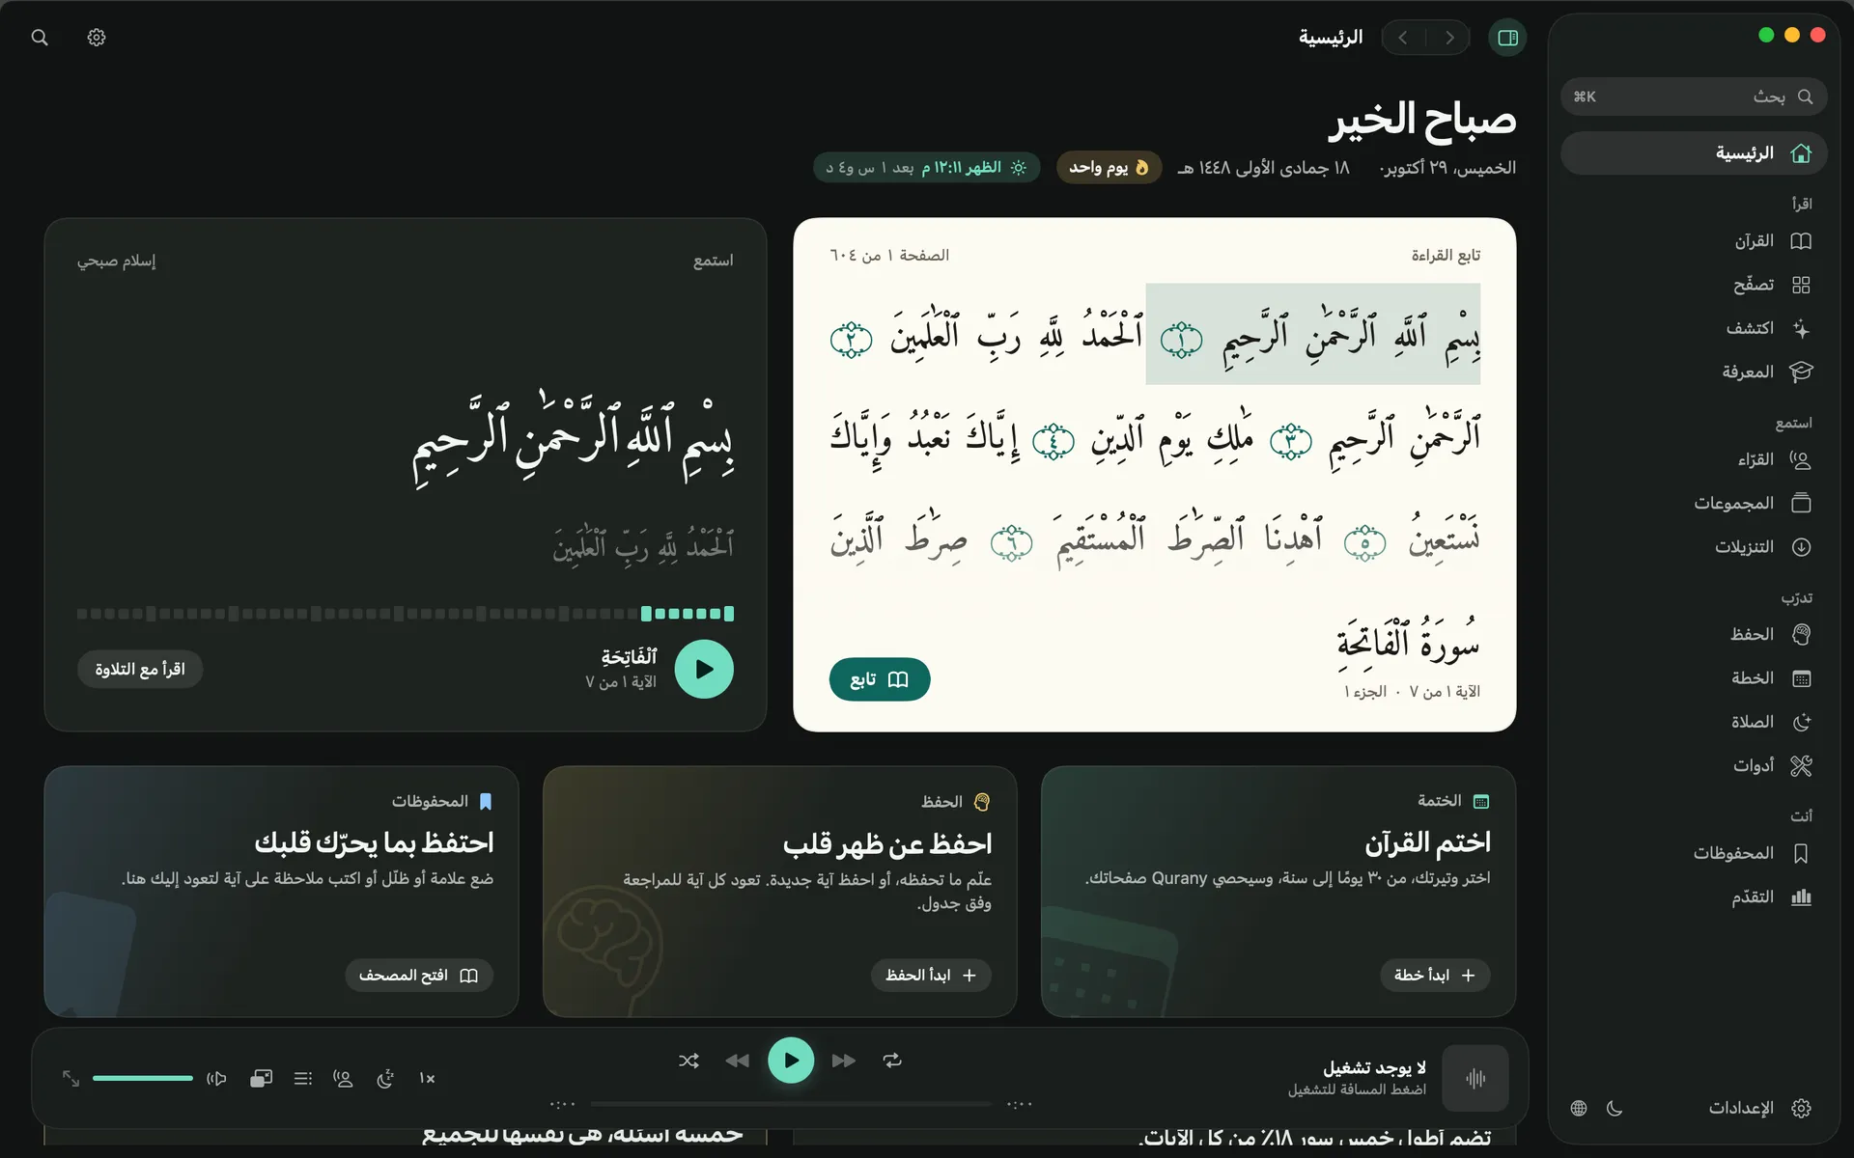Click the تابع continue reading button

pyautogui.click(x=880, y=679)
